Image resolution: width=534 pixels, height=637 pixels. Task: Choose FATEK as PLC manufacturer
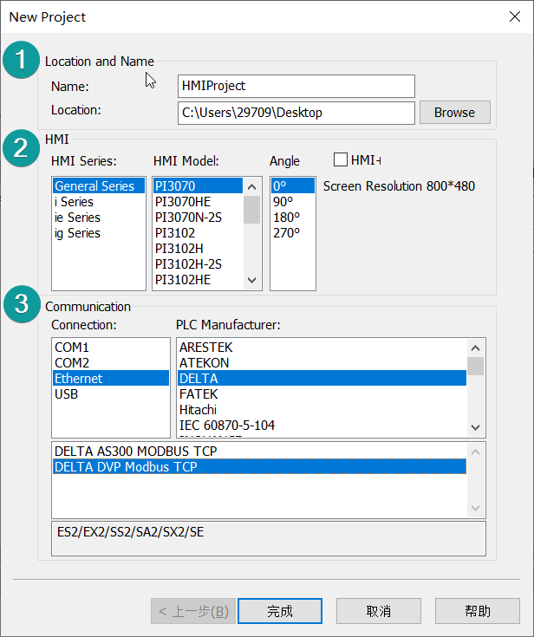point(199,394)
